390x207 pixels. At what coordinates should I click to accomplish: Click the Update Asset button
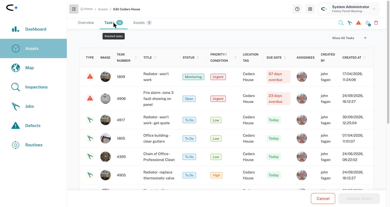point(359,199)
